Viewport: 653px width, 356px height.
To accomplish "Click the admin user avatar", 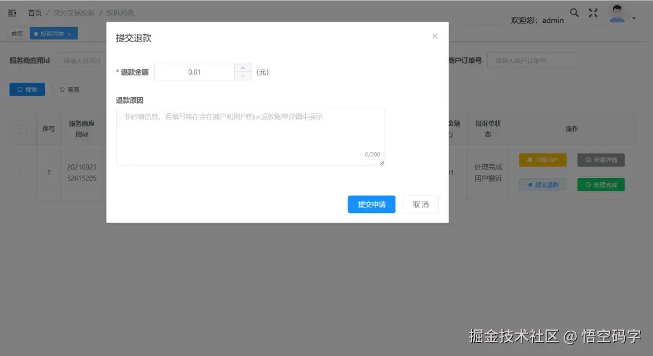I will 617,13.
